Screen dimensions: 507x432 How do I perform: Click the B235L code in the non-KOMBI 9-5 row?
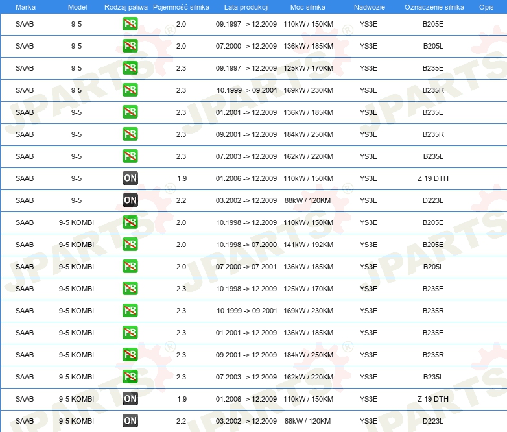tap(433, 156)
